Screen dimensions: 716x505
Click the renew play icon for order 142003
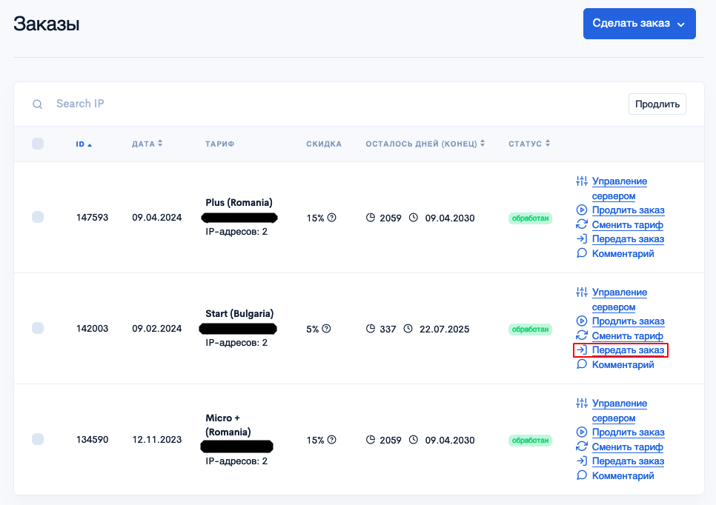pos(581,321)
